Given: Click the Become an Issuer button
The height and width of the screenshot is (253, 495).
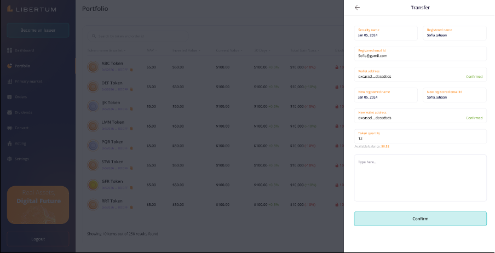Looking at the screenshot, I should point(38,30).
